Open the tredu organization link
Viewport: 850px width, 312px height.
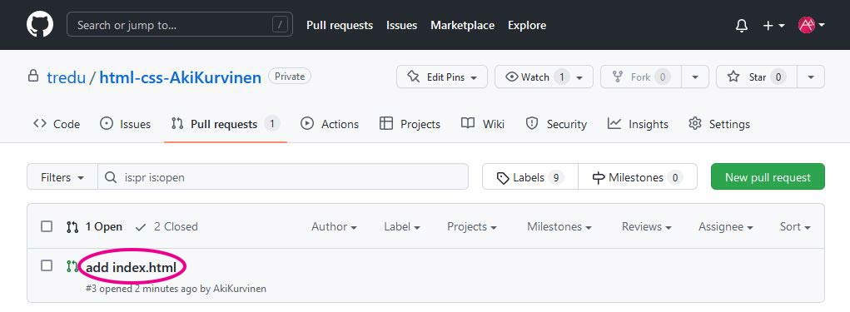[66, 77]
